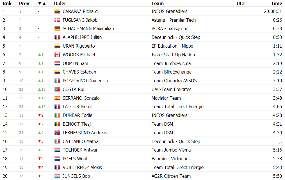
Task: Click the Ireland flag next to Dunbar
Action: [x=57, y=115]
